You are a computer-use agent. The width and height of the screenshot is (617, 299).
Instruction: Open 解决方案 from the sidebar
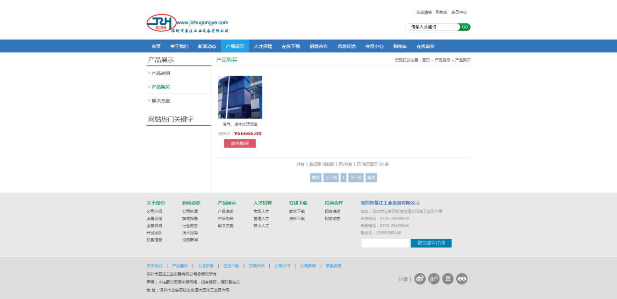161,101
